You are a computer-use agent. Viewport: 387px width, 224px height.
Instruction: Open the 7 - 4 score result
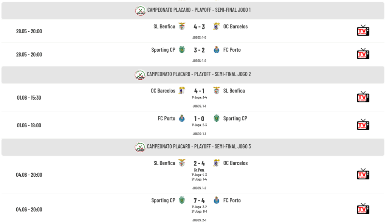(199, 201)
